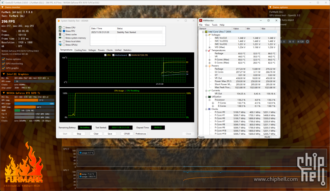330x191 pixels.
Task: Click the CPUID button
Action: click(127, 134)
